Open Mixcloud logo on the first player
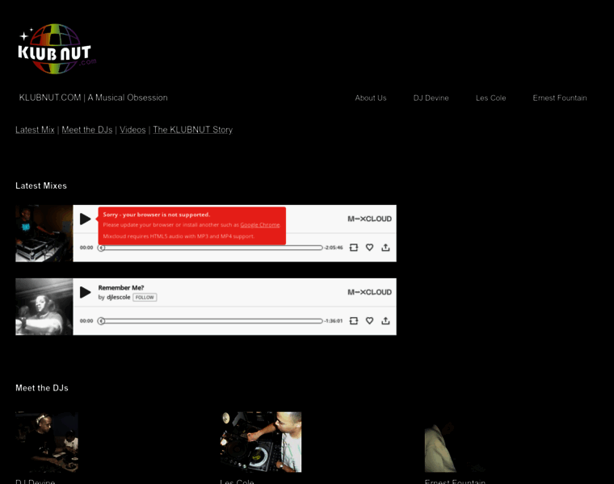The image size is (614, 484). click(x=369, y=219)
